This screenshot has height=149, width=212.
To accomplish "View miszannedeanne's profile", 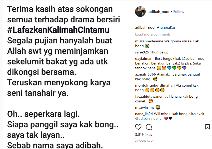I will 149,41.
